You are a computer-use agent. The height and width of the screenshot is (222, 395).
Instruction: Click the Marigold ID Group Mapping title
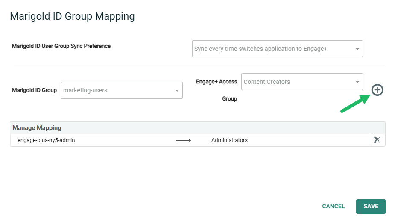pos(72,16)
